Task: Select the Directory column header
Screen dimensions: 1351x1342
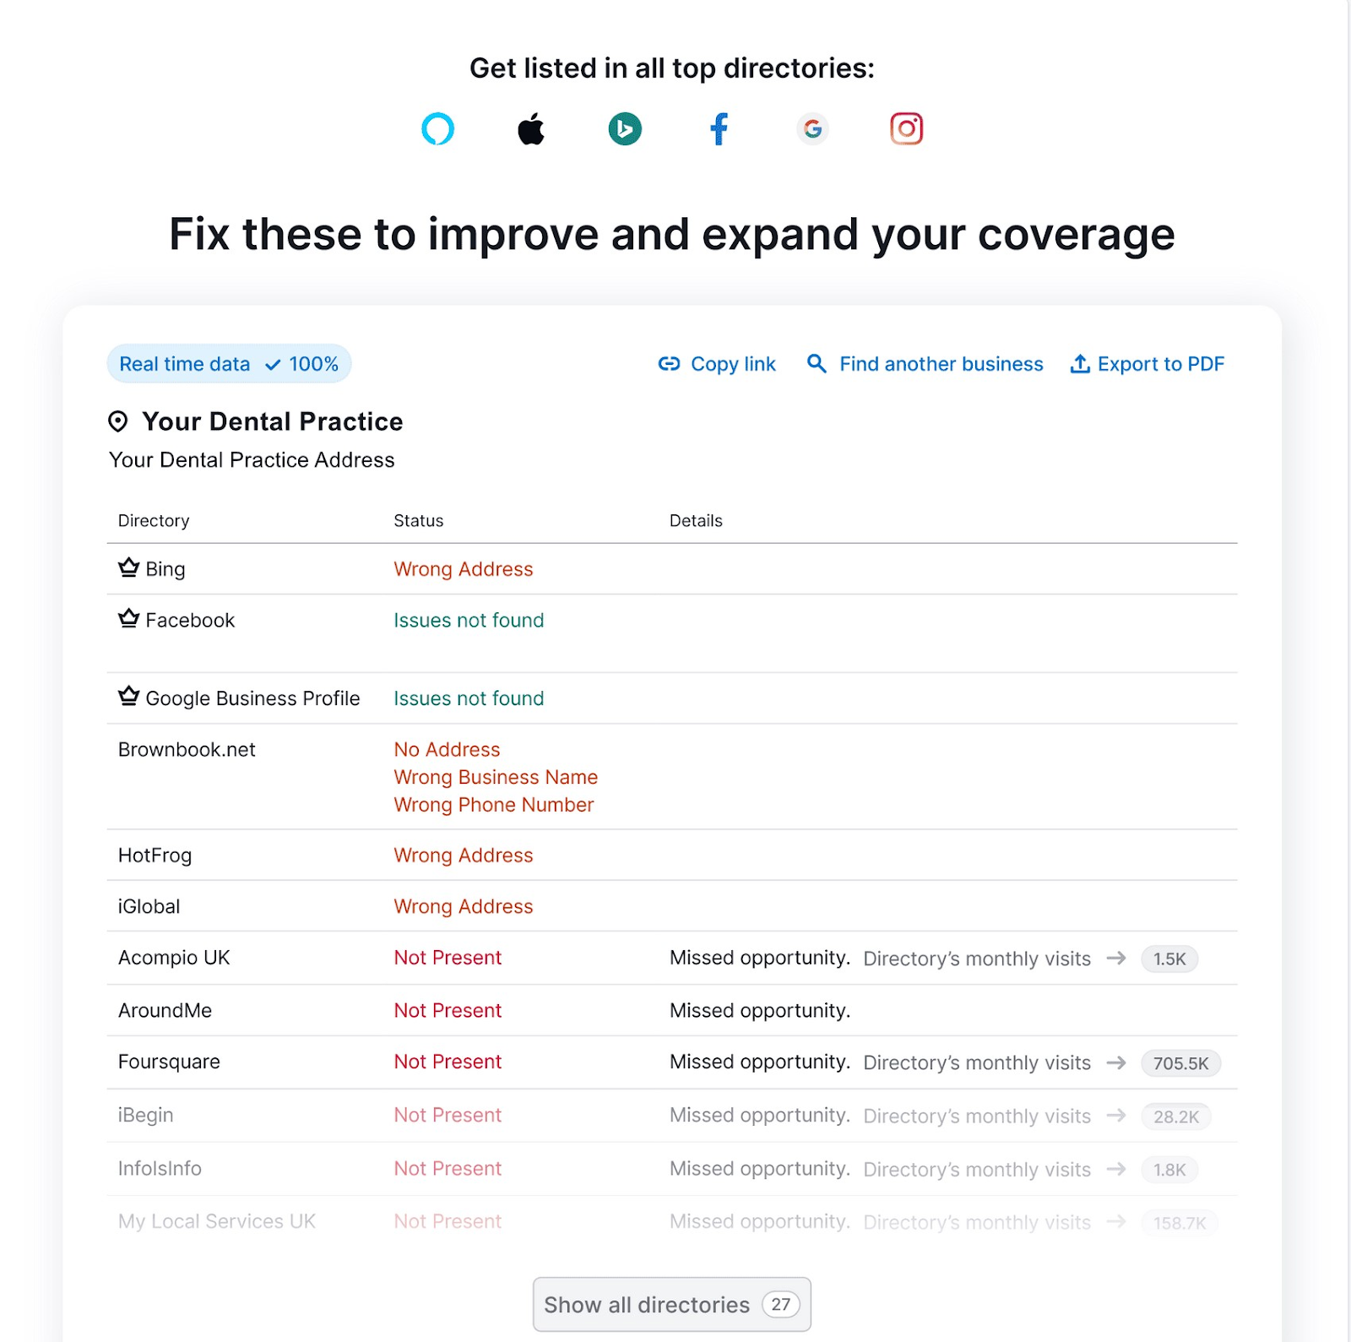Action: click(154, 520)
